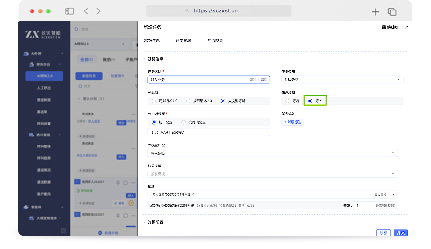Click the 提交 submit button
The width and height of the screenshot is (431, 249).
[x=400, y=233]
